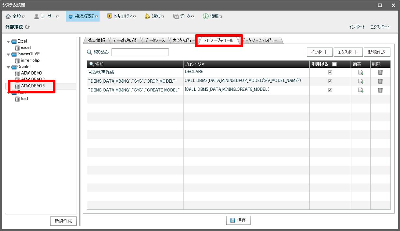
Task: Select the ADW_DEMO database connection
Action: point(31,73)
